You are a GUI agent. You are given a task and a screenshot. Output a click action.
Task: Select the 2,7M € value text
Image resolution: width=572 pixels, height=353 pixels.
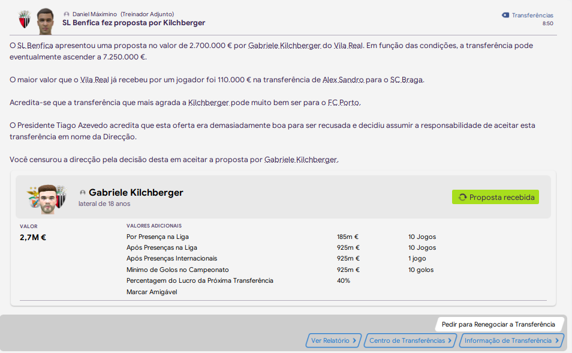33,238
